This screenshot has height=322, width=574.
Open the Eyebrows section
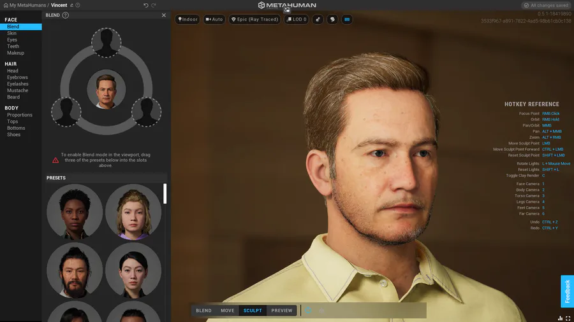18,78
